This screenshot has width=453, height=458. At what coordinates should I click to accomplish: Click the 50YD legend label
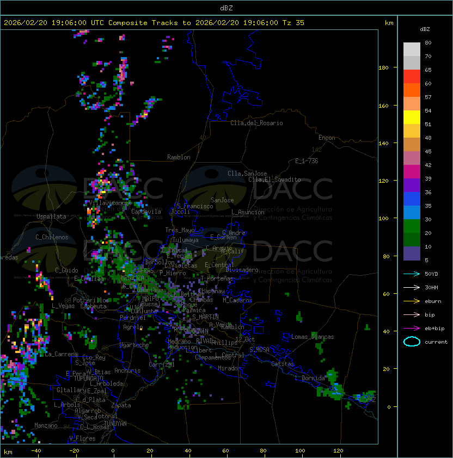pos(431,274)
